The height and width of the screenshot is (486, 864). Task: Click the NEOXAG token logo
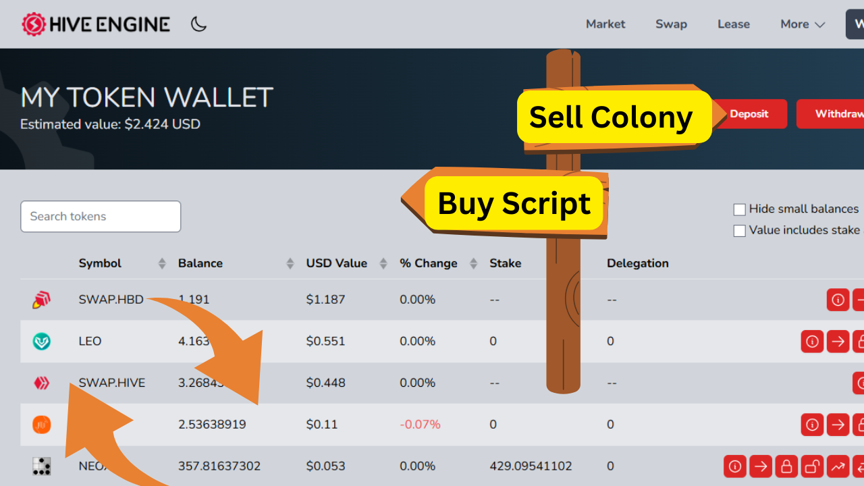(x=42, y=466)
